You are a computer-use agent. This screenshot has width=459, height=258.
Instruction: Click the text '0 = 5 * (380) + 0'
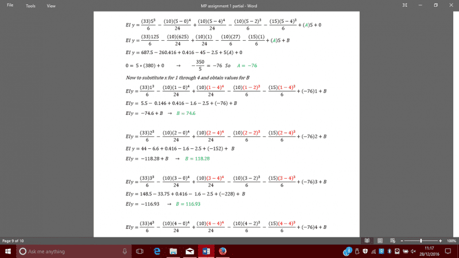pos(145,66)
